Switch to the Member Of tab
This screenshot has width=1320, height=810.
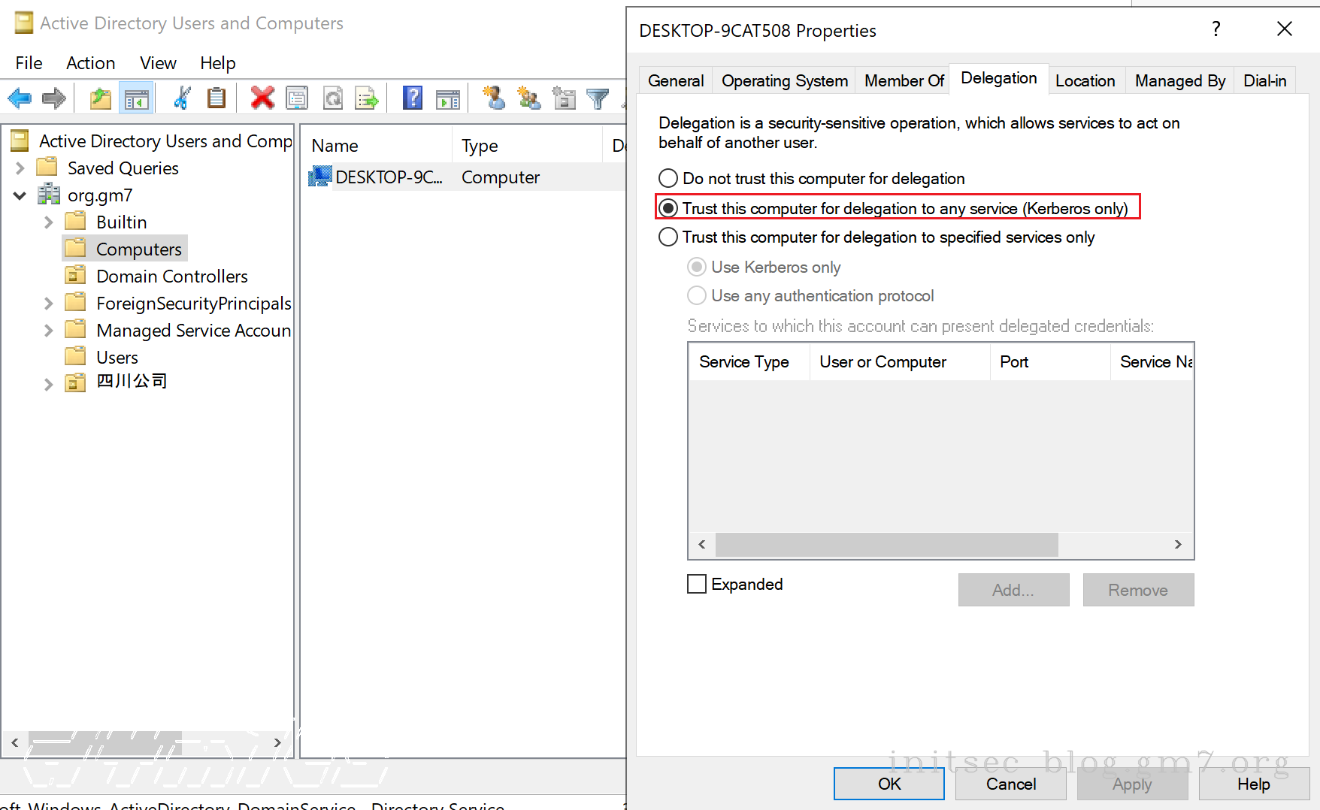(x=903, y=81)
